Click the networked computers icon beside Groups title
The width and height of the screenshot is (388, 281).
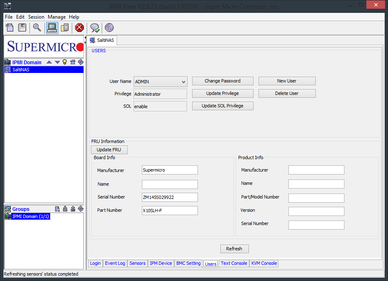pyautogui.click(x=7, y=209)
